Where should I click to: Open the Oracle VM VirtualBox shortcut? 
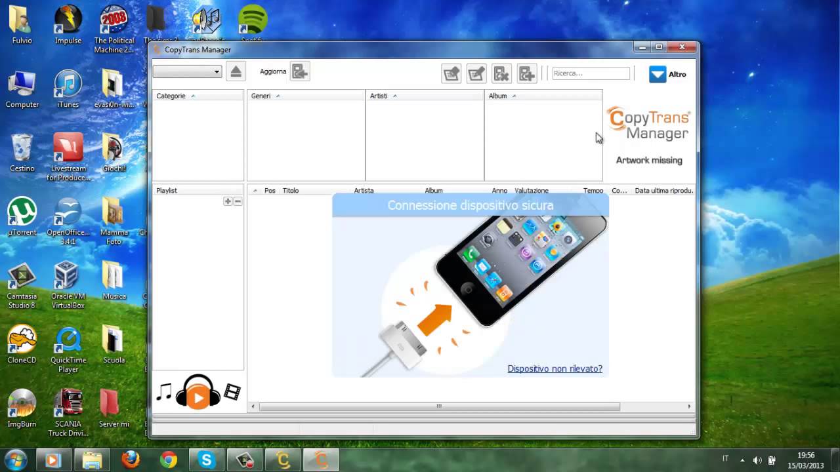click(68, 285)
